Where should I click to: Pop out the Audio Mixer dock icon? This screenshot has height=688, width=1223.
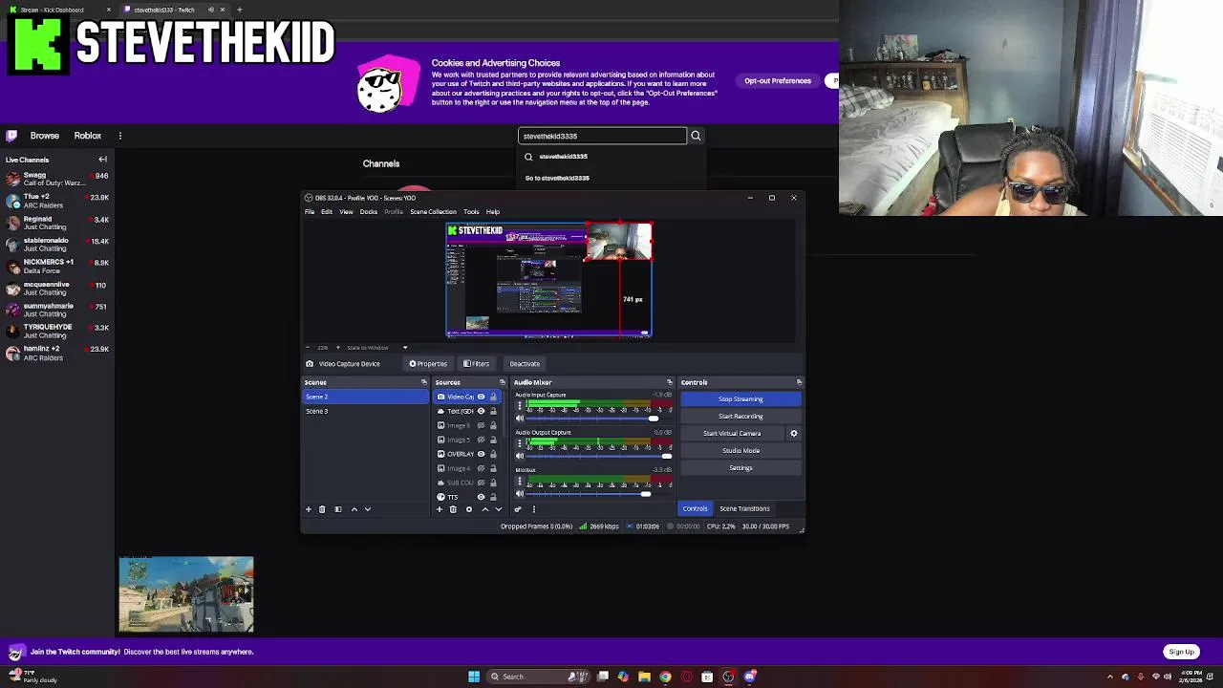coord(670,382)
